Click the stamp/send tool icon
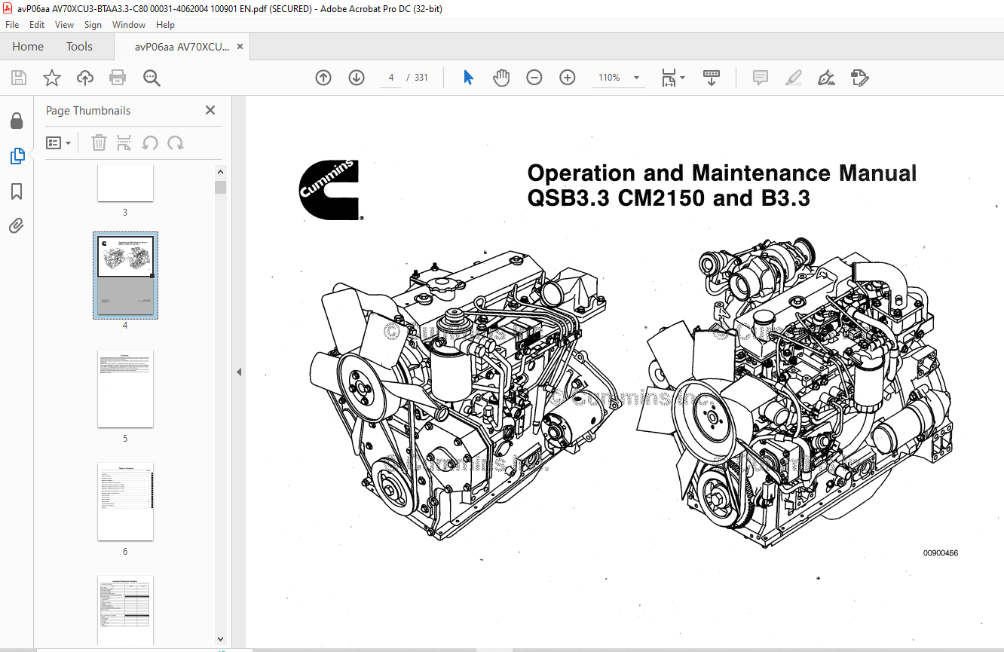This screenshot has height=652, width=1004. coord(859,78)
